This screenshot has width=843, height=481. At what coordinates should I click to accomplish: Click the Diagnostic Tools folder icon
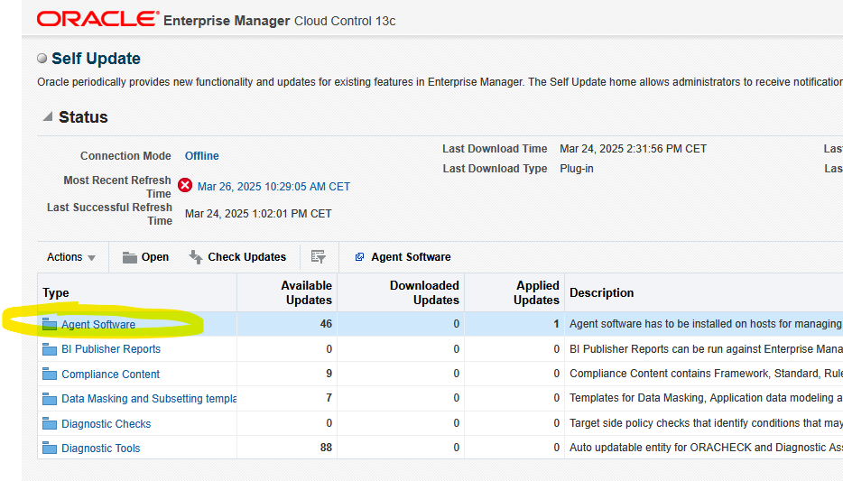tap(50, 448)
